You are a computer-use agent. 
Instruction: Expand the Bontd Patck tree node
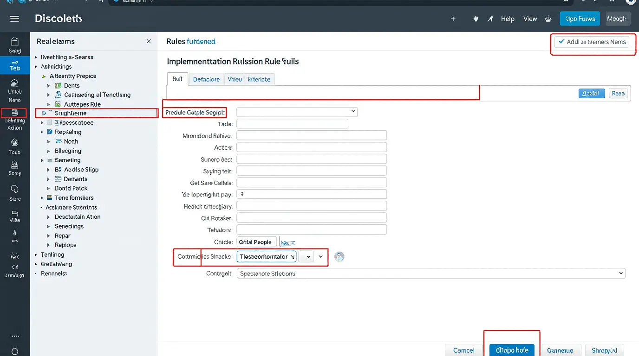coord(49,189)
